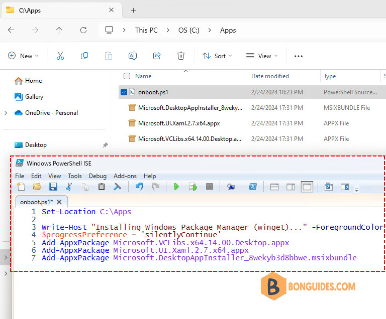Viewport: 386px width, 319px height.
Task: Open the New dropdown in Explorer
Action: (x=24, y=56)
